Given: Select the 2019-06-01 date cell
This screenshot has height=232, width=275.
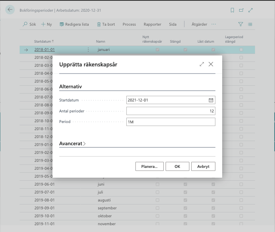Looking at the screenshot, I should click(x=45, y=184).
